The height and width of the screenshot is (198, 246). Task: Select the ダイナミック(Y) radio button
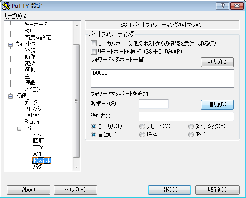pos(191,126)
